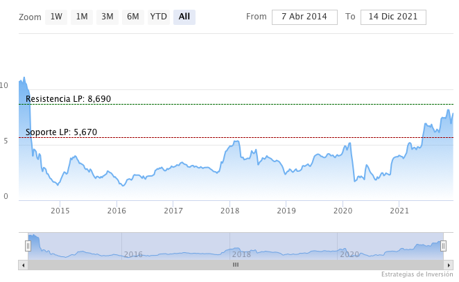This screenshot has width=459, height=282.
Task: Click the scrollbar grip in the center
Action: [236, 264]
